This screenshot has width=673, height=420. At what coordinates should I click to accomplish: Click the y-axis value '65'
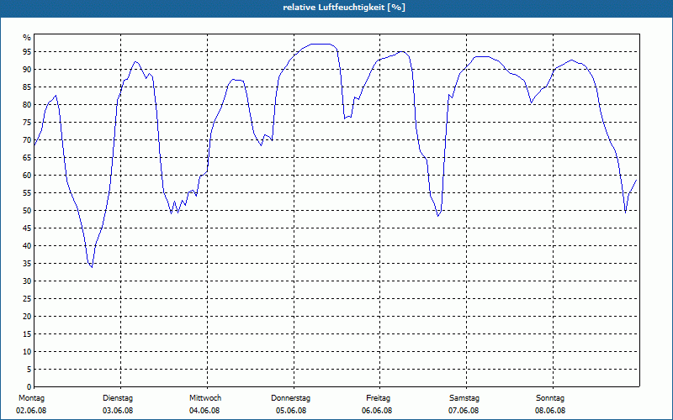click(27, 158)
